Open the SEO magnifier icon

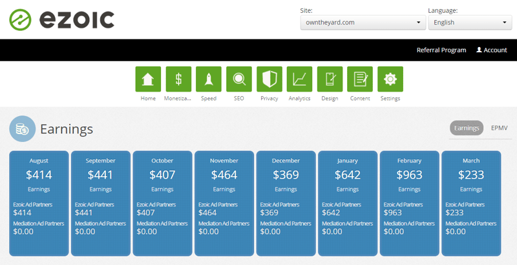pyautogui.click(x=239, y=79)
